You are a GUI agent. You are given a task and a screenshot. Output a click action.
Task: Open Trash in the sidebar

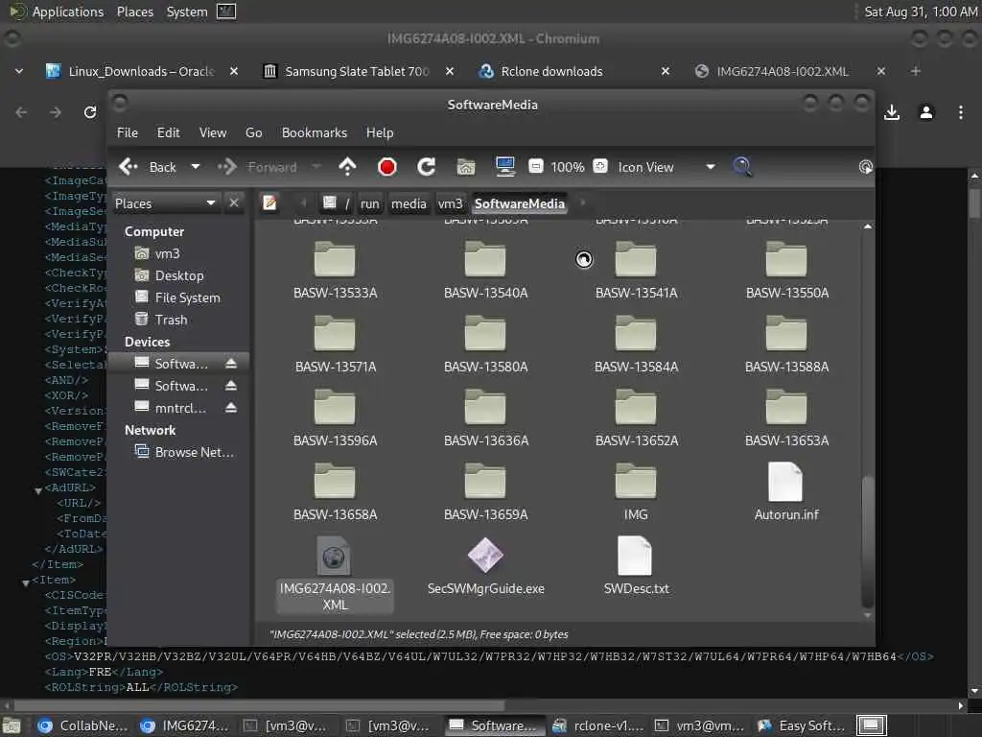(171, 320)
